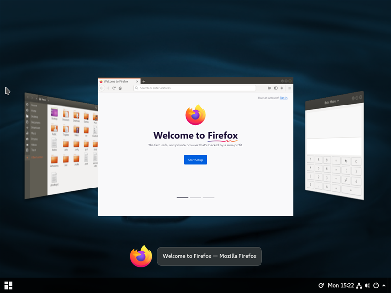The image size is (391, 293).
Task: Open Downloads in Files sidebar
Action: click(x=35, y=128)
